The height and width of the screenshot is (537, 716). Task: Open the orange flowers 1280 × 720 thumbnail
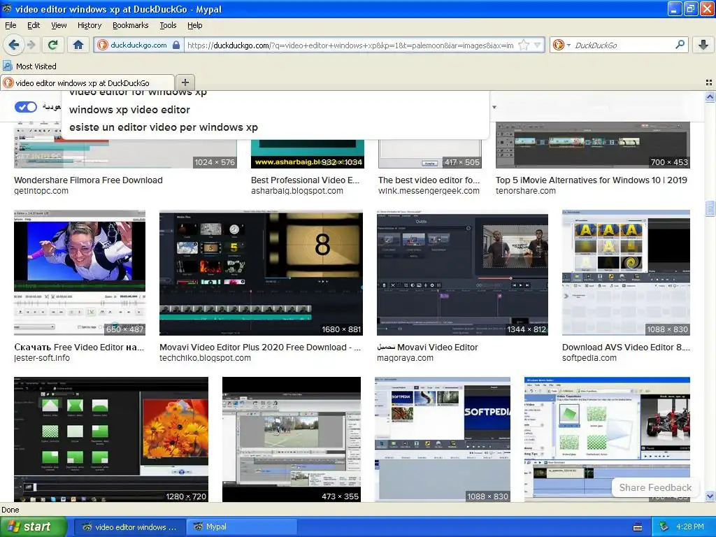111,439
